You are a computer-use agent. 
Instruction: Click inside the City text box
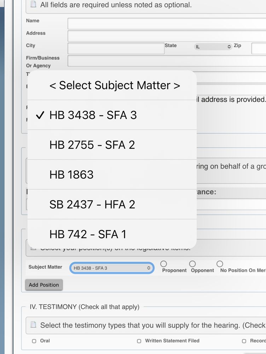click(x=116, y=48)
